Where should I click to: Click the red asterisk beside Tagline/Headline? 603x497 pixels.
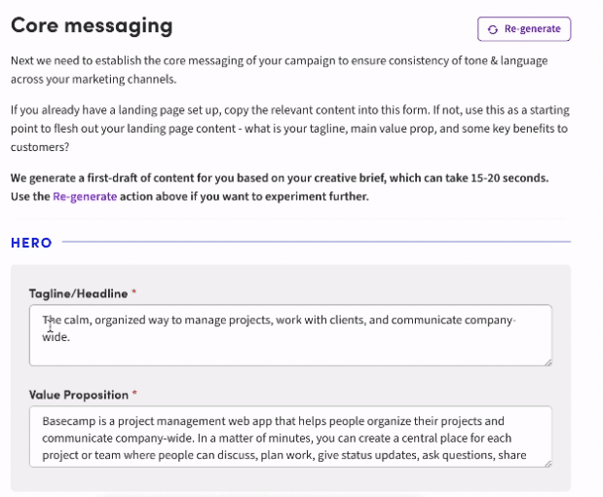coord(134,293)
